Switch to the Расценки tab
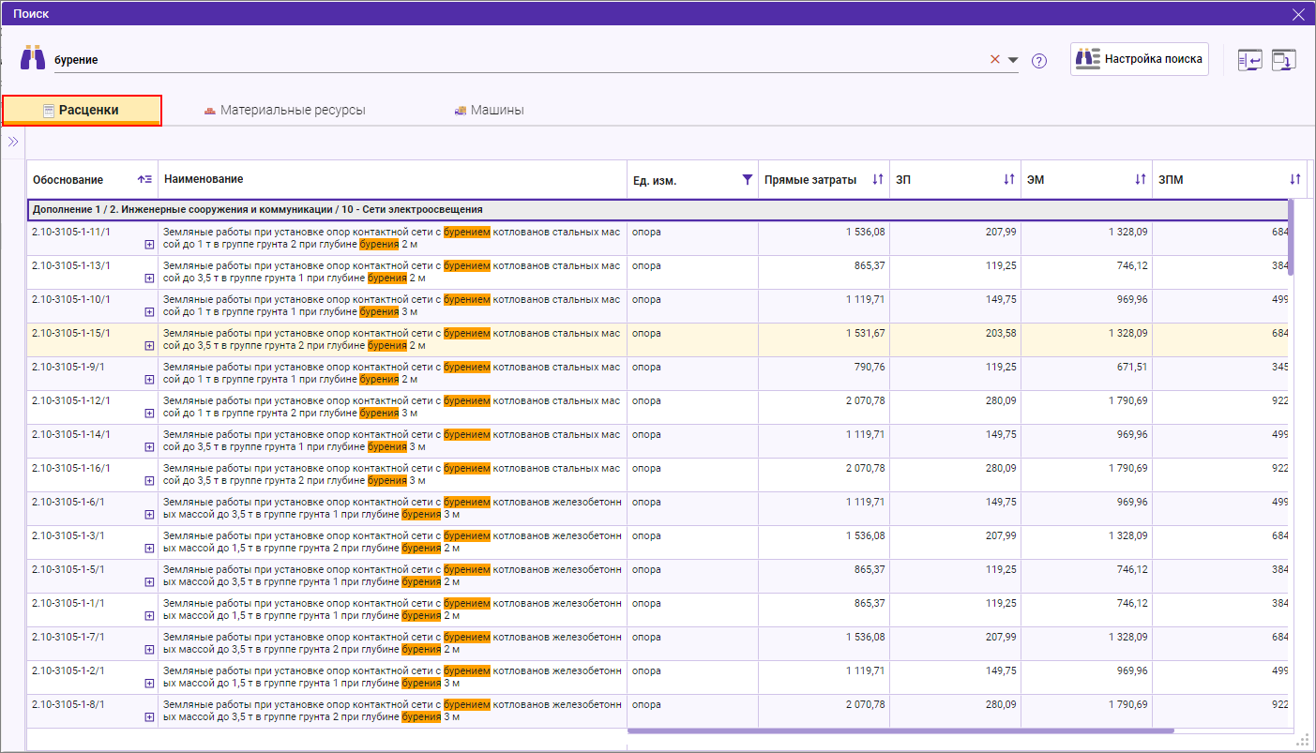1316x753 pixels. click(82, 111)
